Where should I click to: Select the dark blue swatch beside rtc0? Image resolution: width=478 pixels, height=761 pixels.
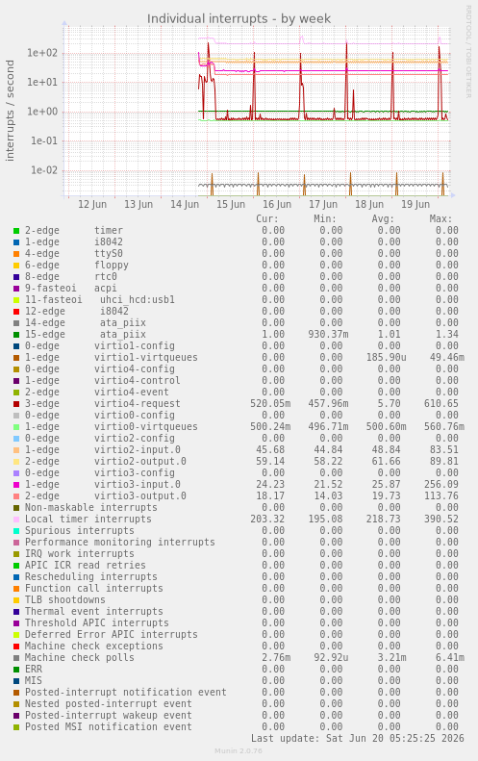coord(16,277)
